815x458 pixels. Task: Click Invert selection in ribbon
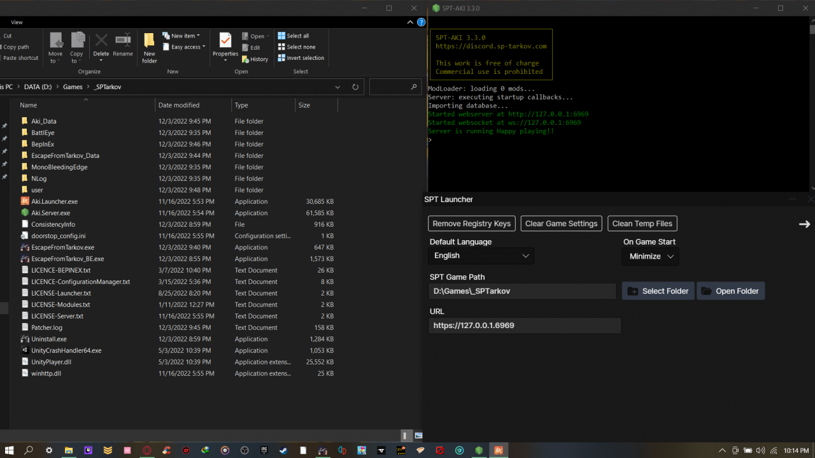pos(301,58)
